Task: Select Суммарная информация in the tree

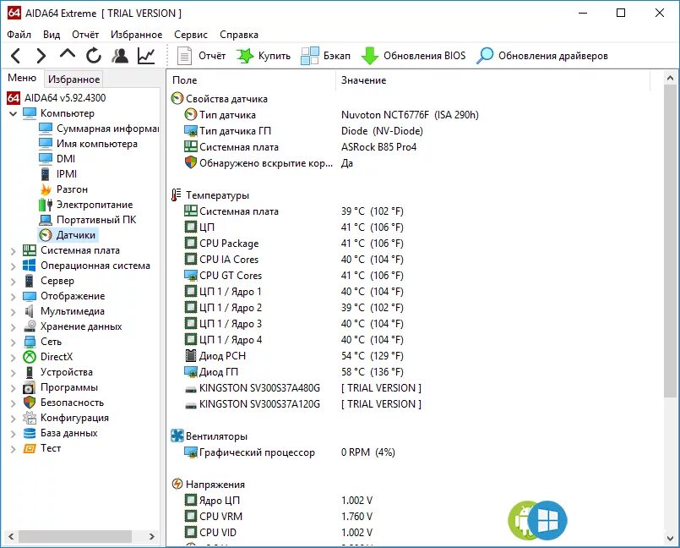Action: (x=99, y=129)
